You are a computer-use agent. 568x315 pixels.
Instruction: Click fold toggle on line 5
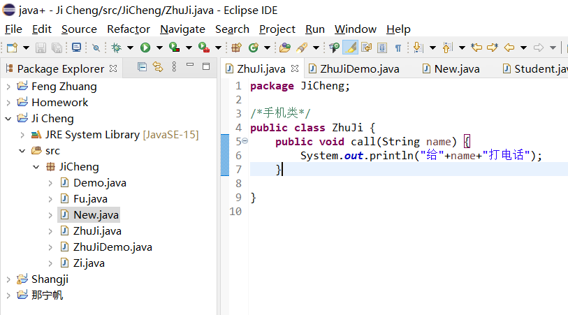coord(245,141)
